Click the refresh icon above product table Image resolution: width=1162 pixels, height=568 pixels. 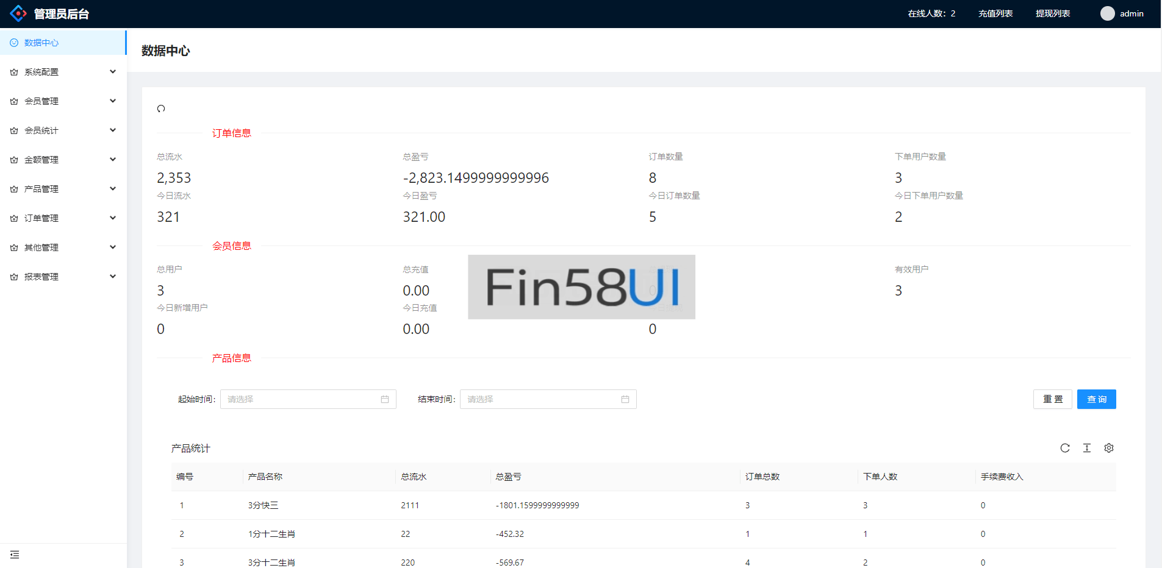click(x=1064, y=448)
